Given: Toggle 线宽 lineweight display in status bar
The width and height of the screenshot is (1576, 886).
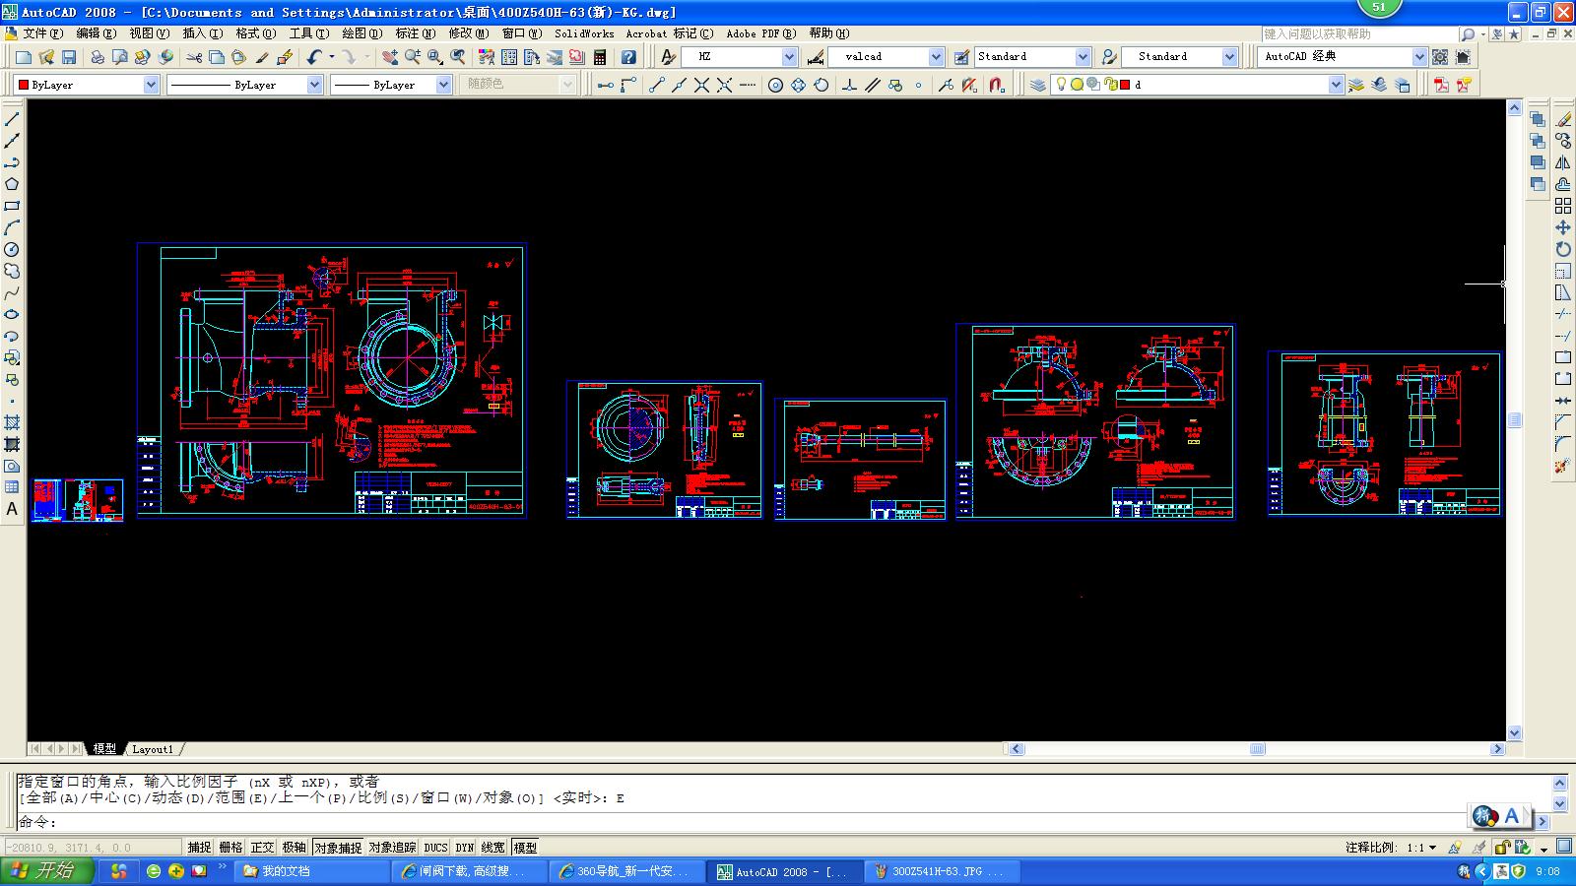Looking at the screenshot, I should coord(493,847).
